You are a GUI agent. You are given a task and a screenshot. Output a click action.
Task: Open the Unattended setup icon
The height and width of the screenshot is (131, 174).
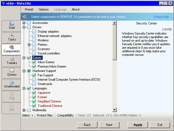[x=12, y=82]
